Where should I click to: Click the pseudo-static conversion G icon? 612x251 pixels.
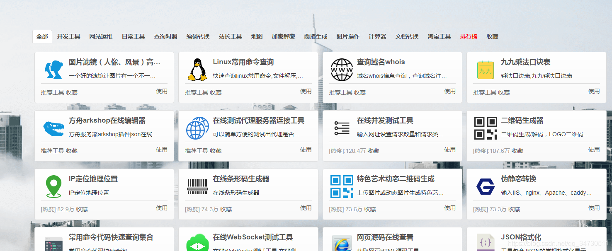[486, 186]
